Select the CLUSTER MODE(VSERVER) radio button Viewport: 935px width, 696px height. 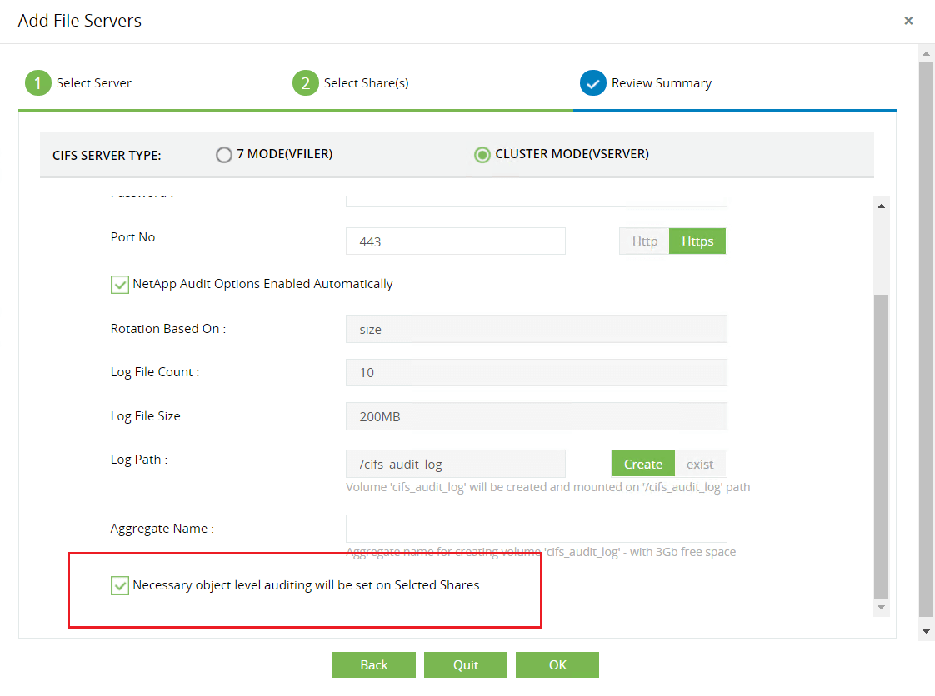pyautogui.click(x=482, y=154)
